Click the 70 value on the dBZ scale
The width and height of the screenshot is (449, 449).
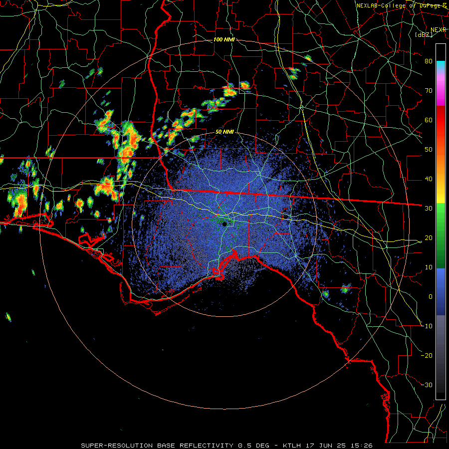pos(429,90)
